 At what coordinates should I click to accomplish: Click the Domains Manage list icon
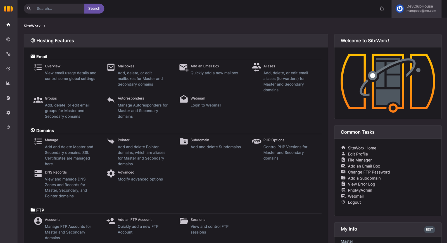coord(38,141)
